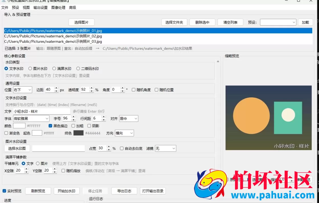The width and height of the screenshot is (319, 203).
Task: Click the 选择水印图 button
Action: 17,148
